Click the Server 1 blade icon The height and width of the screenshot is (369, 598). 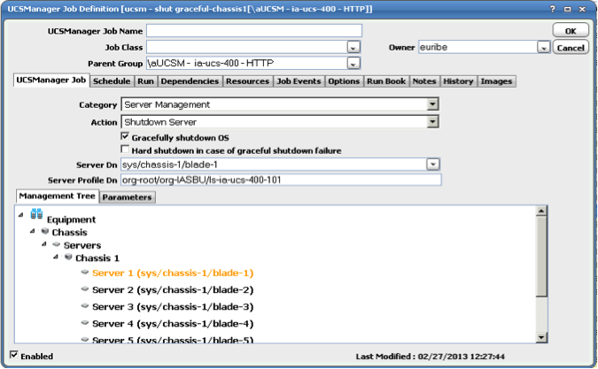85,273
